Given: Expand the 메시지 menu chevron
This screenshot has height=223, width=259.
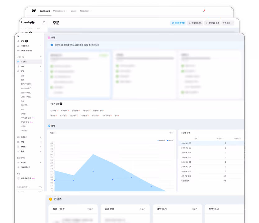Looking at the screenshot, I should pyautogui.click(x=40, y=162).
